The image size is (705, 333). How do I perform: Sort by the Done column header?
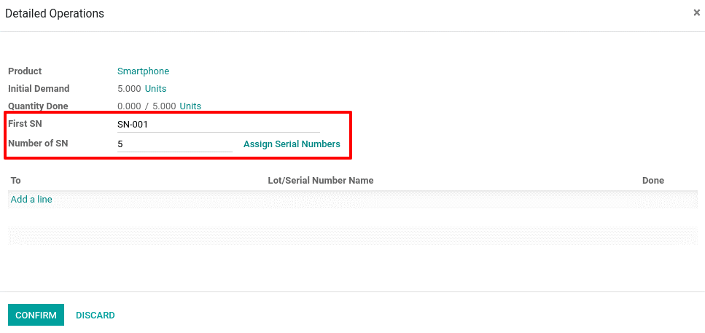coord(653,181)
